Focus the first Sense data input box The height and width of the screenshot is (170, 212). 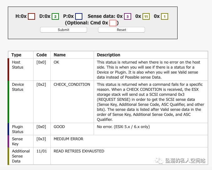coord(127,16)
